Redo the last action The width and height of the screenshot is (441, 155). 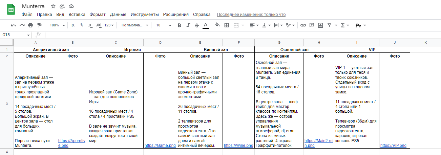click(x=22, y=25)
